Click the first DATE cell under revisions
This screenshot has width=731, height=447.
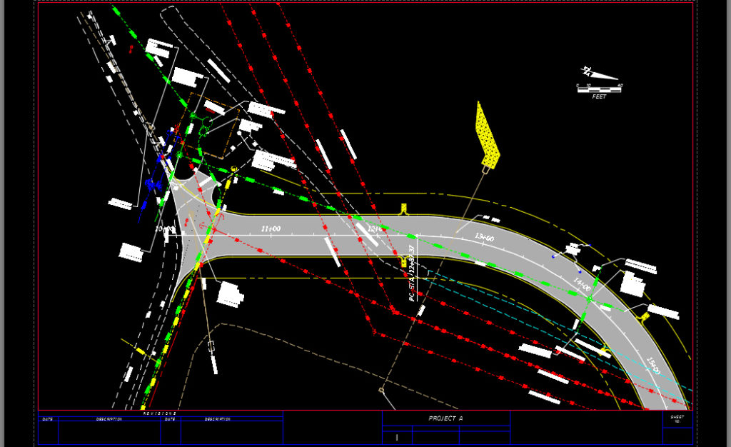(48, 419)
